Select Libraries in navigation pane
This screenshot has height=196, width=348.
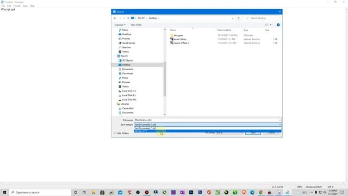click(125, 104)
